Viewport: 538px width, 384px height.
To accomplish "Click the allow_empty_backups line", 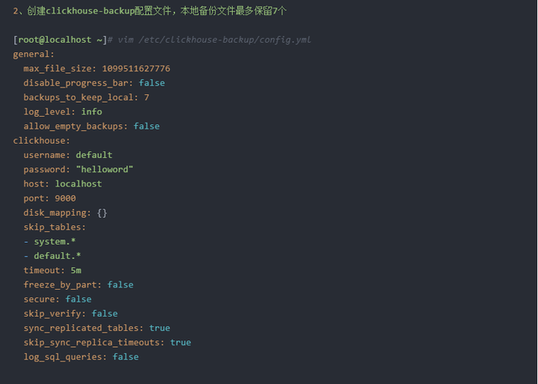I will pyautogui.click(x=91, y=126).
